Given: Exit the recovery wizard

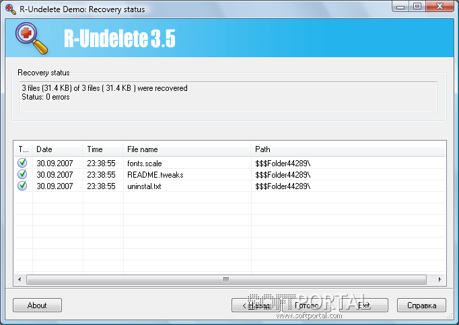Looking at the screenshot, I should pos(364,305).
